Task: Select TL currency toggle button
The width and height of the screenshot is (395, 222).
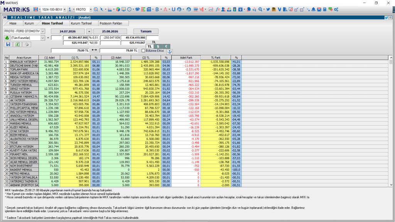Action: pyautogui.click(x=150, y=46)
